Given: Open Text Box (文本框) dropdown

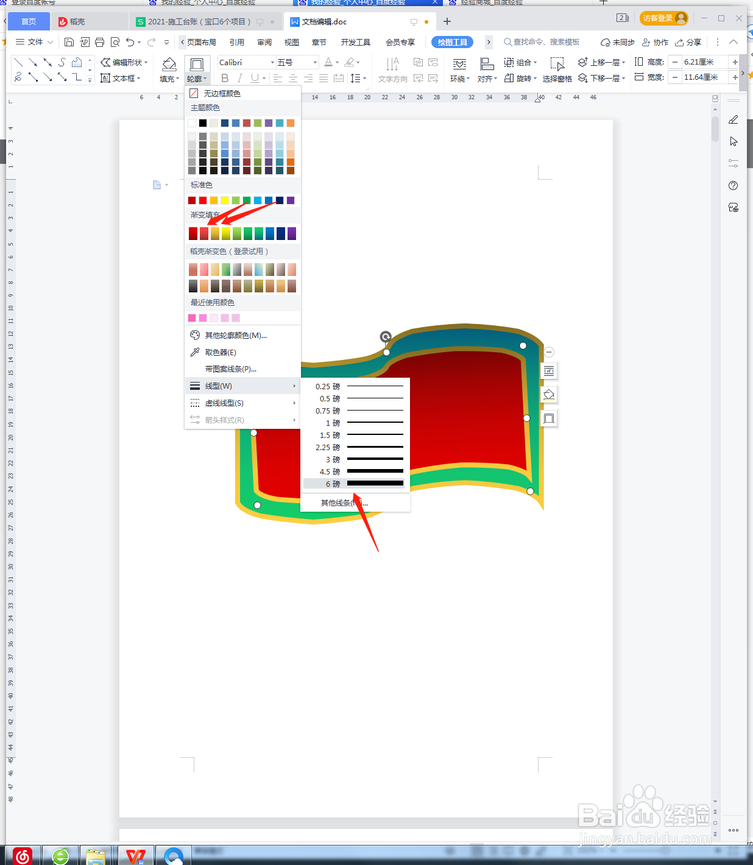Looking at the screenshot, I should point(121,78).
